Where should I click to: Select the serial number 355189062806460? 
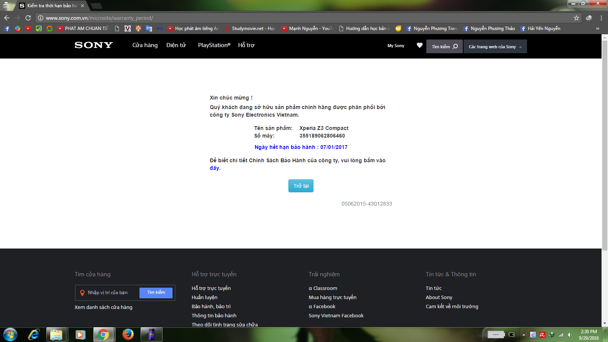[322, 136]
